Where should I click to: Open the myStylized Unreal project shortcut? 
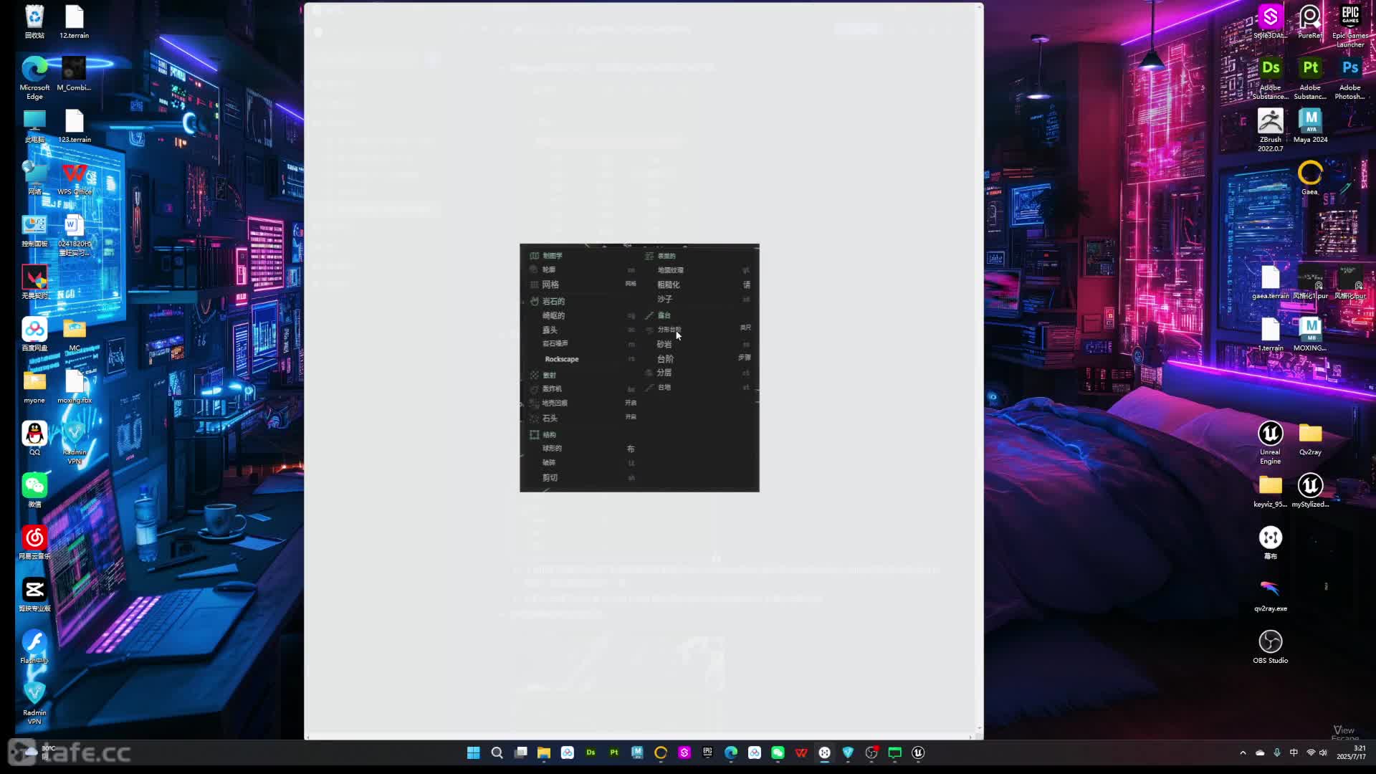[x=1310, y=491]
